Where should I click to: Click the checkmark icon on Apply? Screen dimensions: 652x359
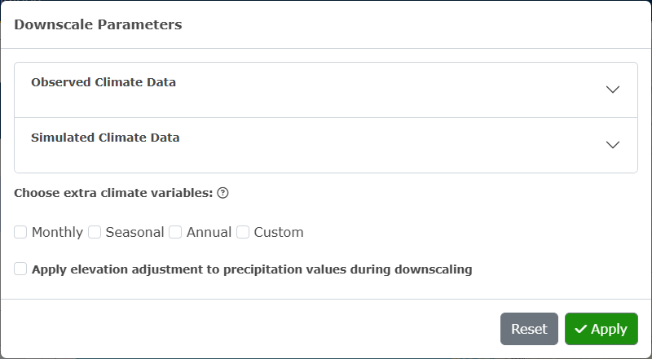pos(580,329)
